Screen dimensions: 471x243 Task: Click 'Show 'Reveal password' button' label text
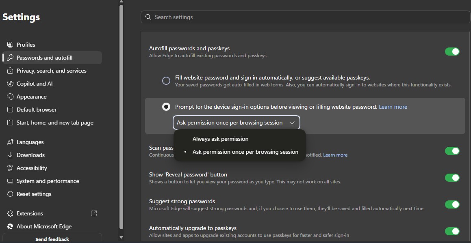point(188,174)
